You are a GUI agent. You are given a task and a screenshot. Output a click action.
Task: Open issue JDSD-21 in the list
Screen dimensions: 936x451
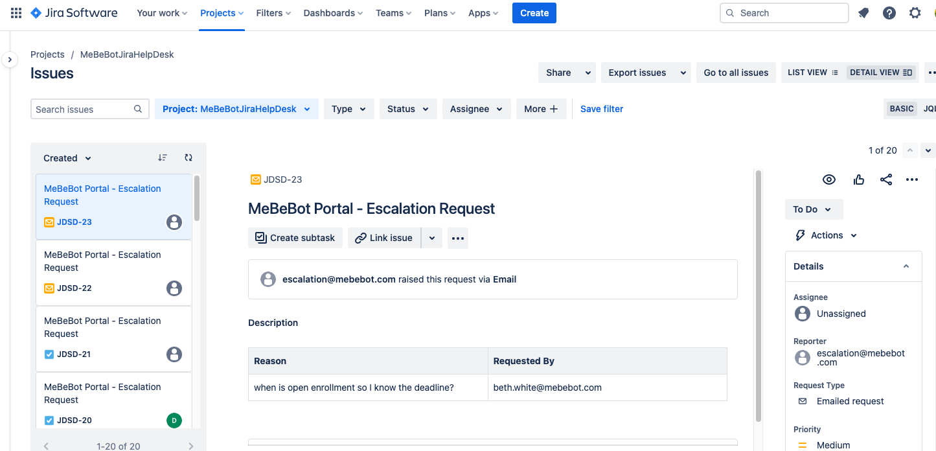113,339
